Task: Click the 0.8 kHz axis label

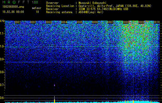Action: pyautogui.click(x=2, y=72)
